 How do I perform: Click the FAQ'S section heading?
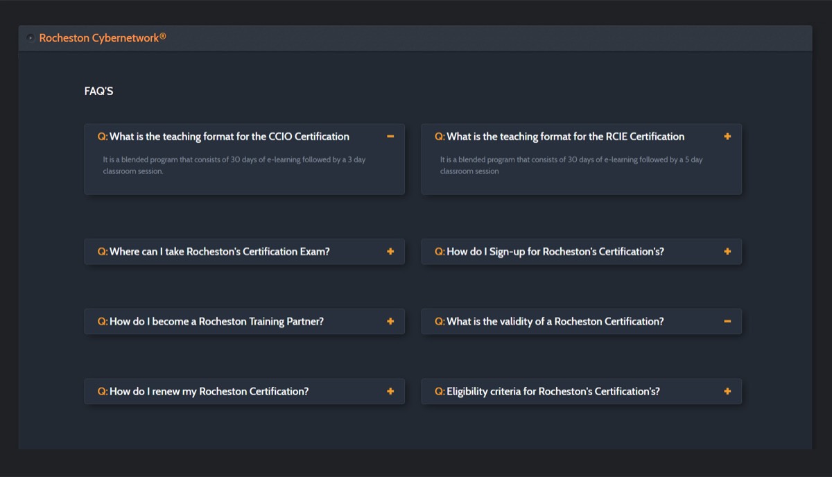(x=98, y=92)
